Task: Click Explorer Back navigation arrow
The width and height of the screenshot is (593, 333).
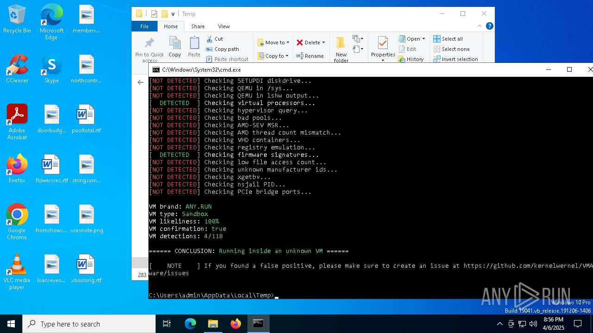Action: pyautogui.click(x=140, y=82)
